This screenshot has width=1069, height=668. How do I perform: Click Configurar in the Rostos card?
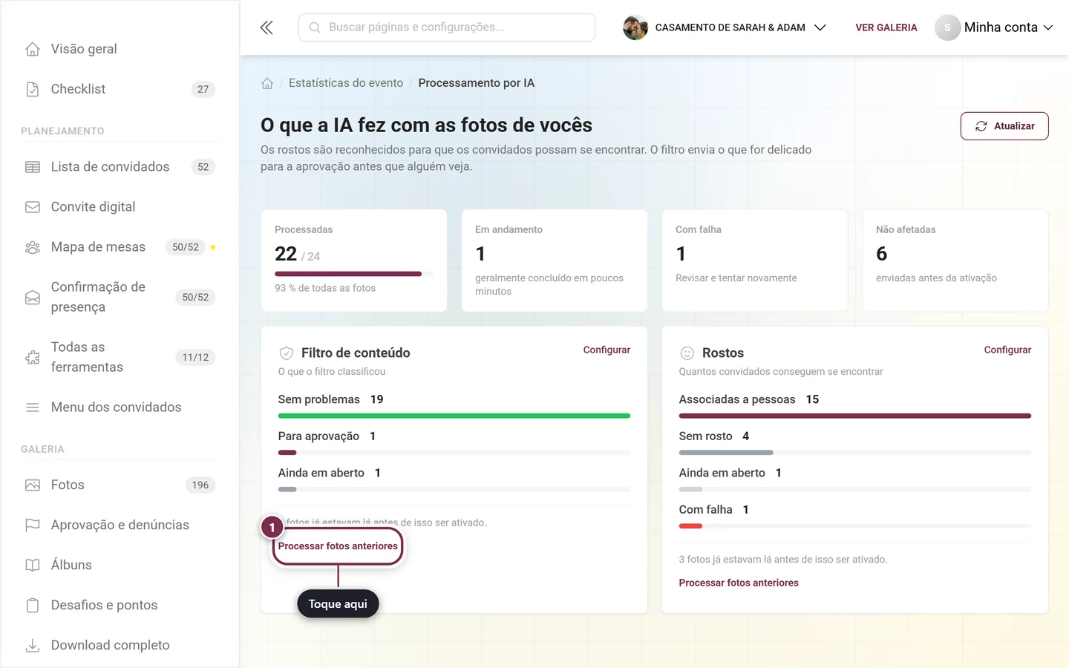click(1007, 350)
